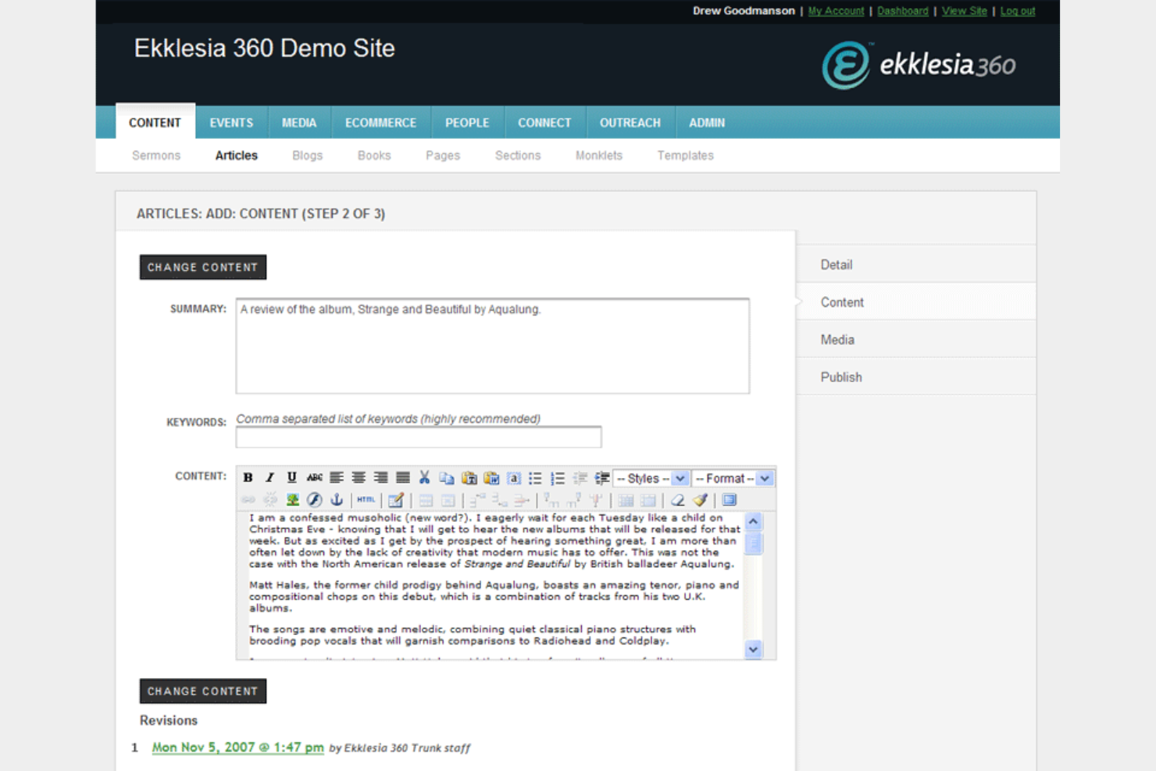Screen dimensions: 1156x771
Task: Copy selection using the copy icon
Action: pyautogui.click(x=447, y=478)
